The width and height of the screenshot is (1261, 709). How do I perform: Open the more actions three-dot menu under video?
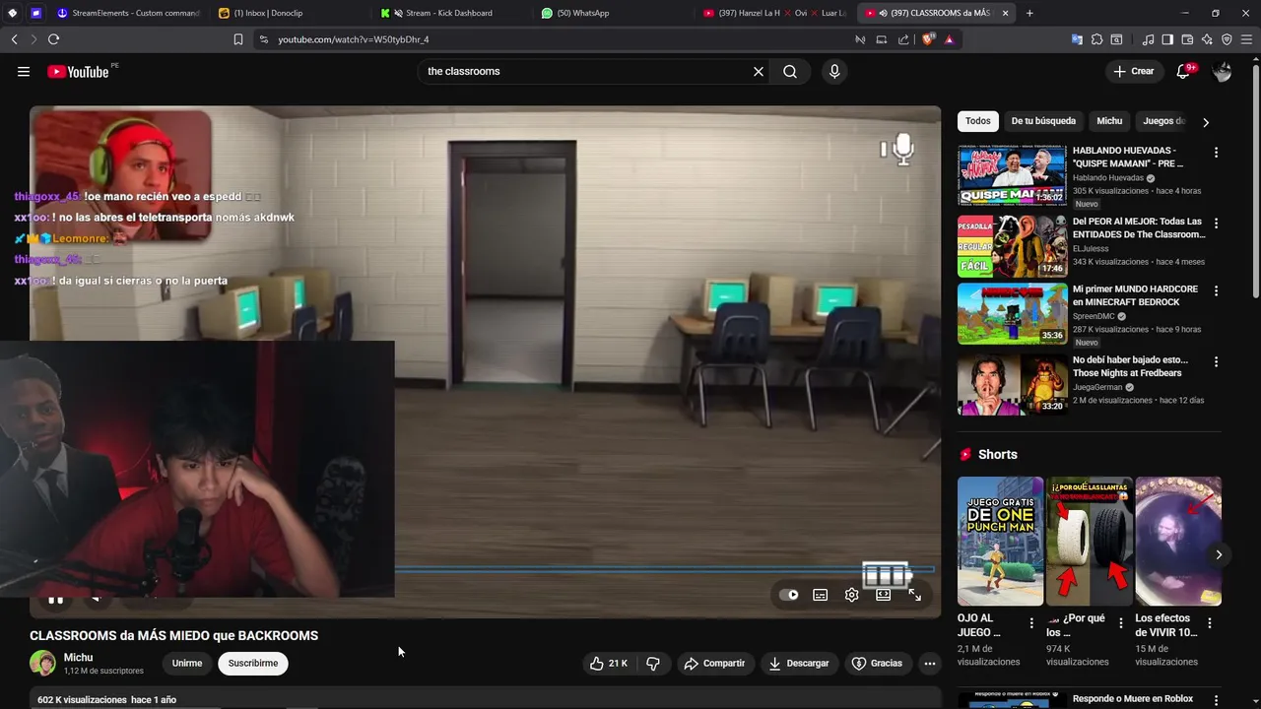[929, 664]
